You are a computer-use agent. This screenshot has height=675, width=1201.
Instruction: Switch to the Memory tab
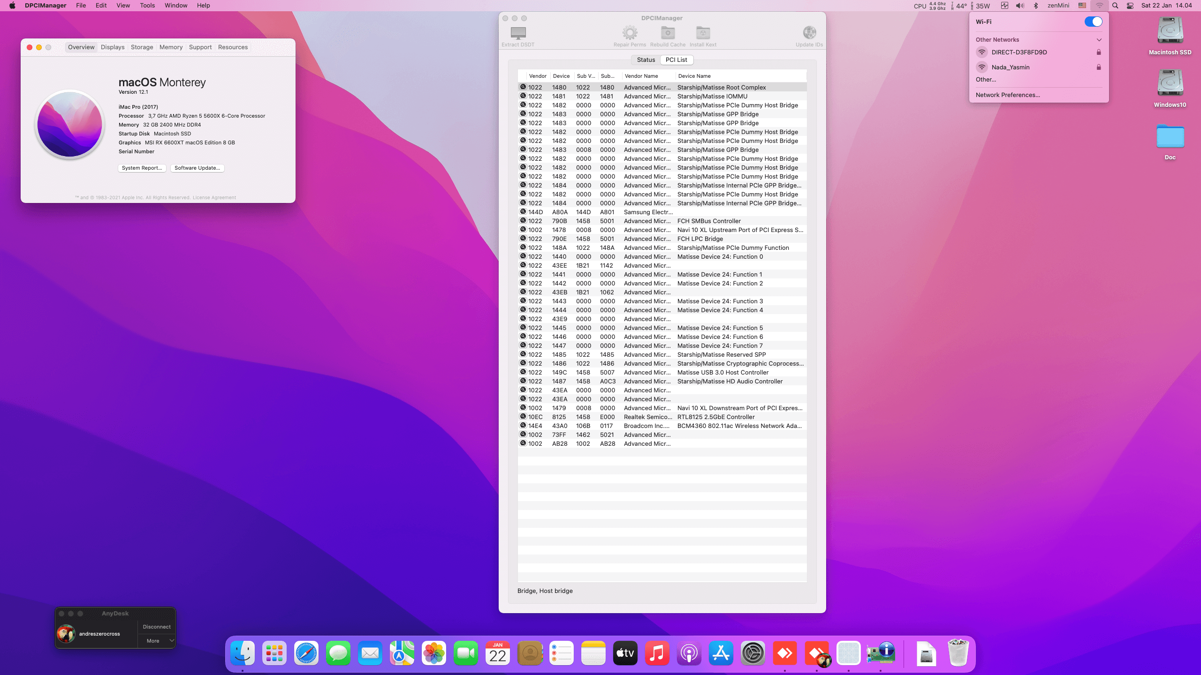tap(171, 47)
